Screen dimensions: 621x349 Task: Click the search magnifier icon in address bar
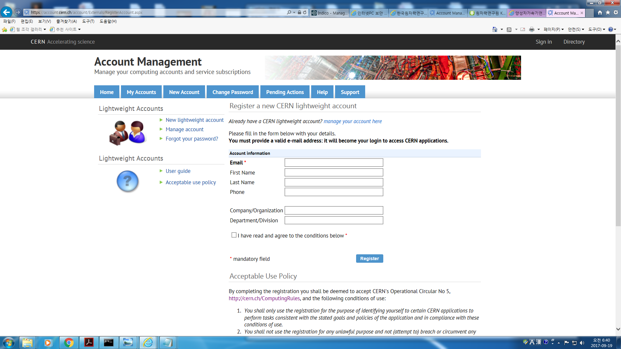[289, 12]
